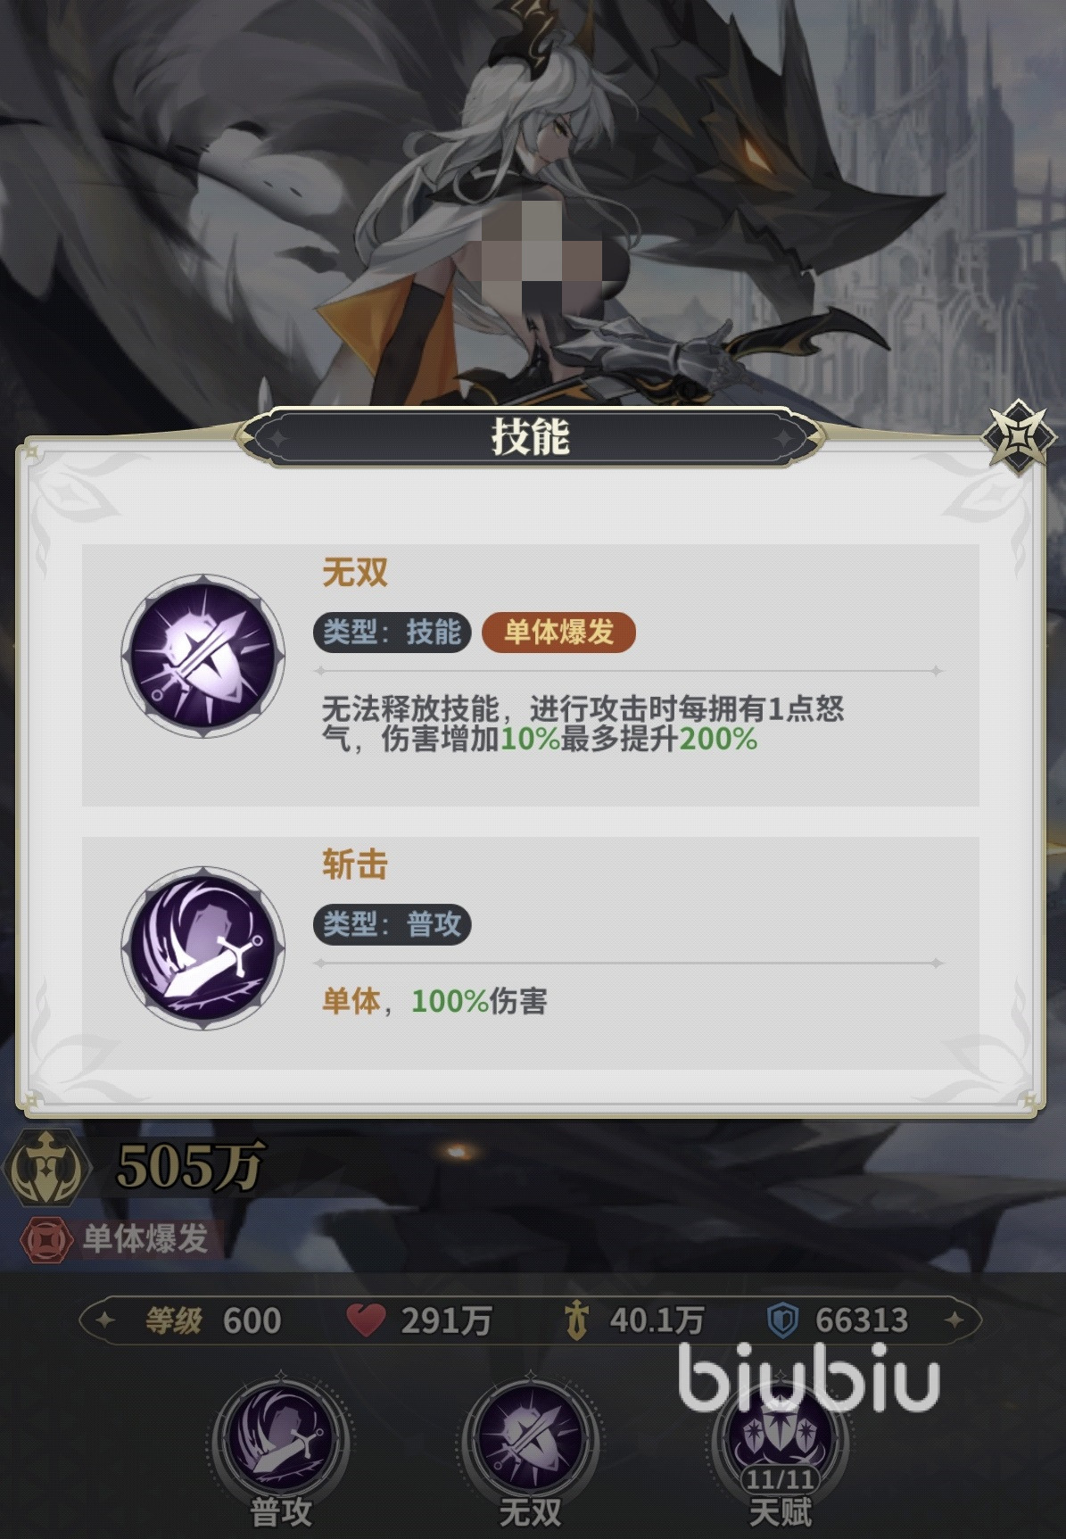Tap the sword attack stat 40.1万
Image resolution: width=1066 pixels, height=1539 pixels.
click(634, 1320)
